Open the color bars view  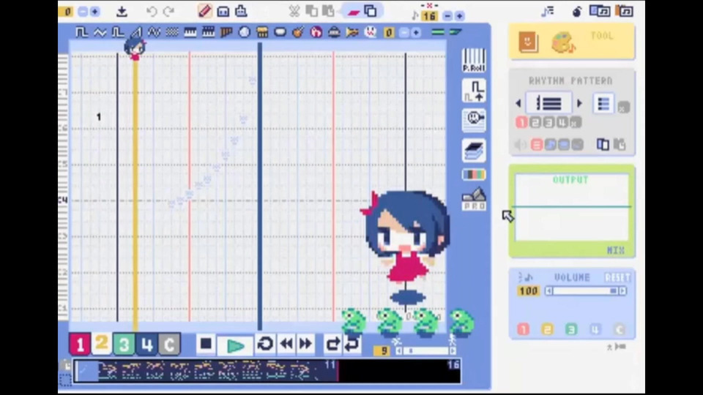tap(474, 174)
